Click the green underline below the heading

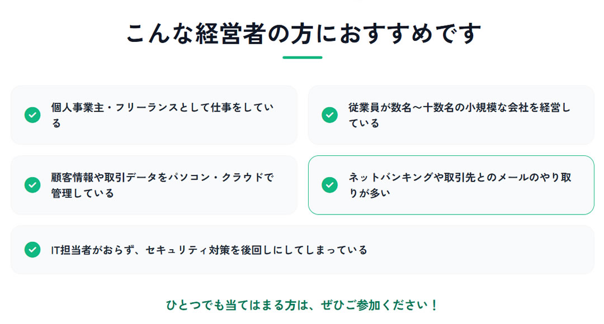click(302, 57)
